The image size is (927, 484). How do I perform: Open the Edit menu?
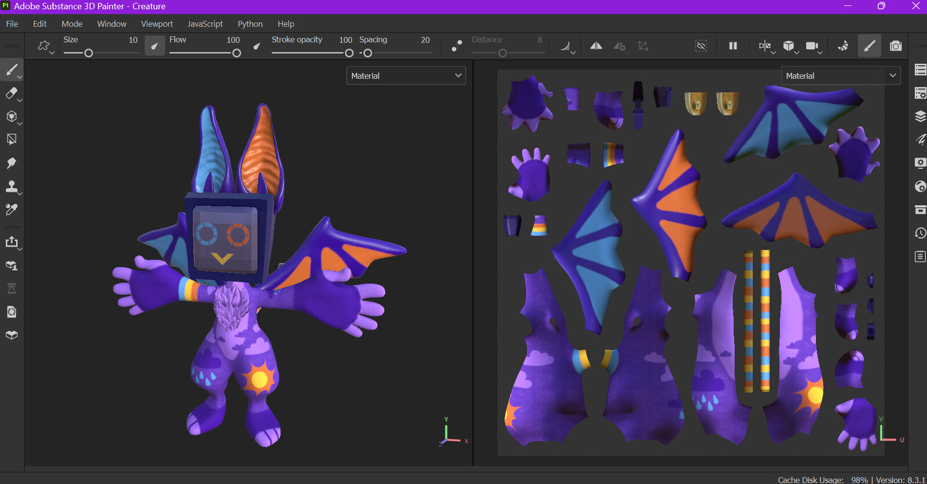click(40, 24)
